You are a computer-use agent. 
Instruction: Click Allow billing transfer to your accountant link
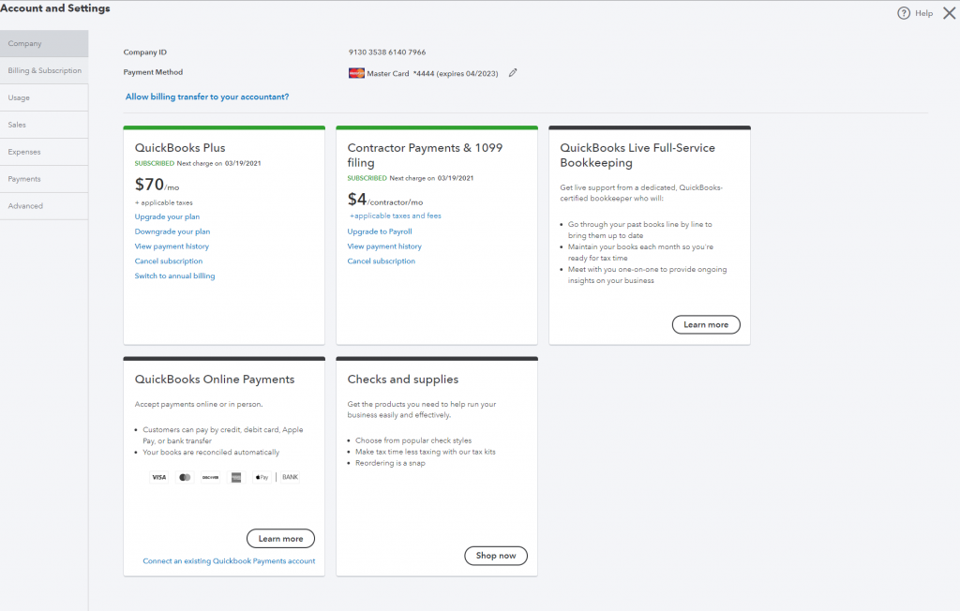(x=207, y=97)
